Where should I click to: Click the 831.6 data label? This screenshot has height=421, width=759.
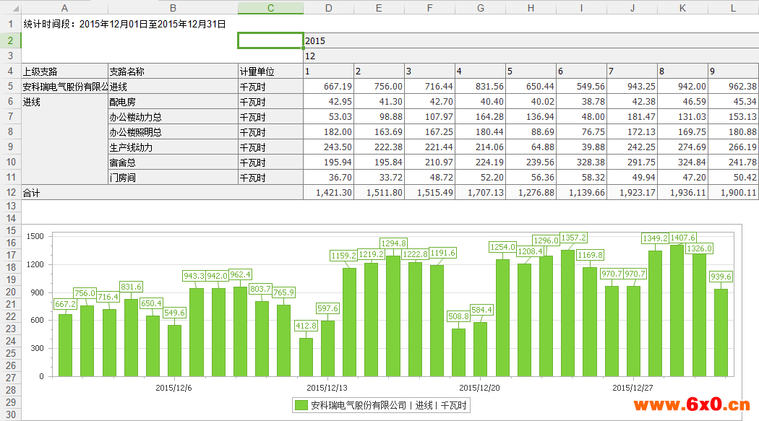pos(131,287)
